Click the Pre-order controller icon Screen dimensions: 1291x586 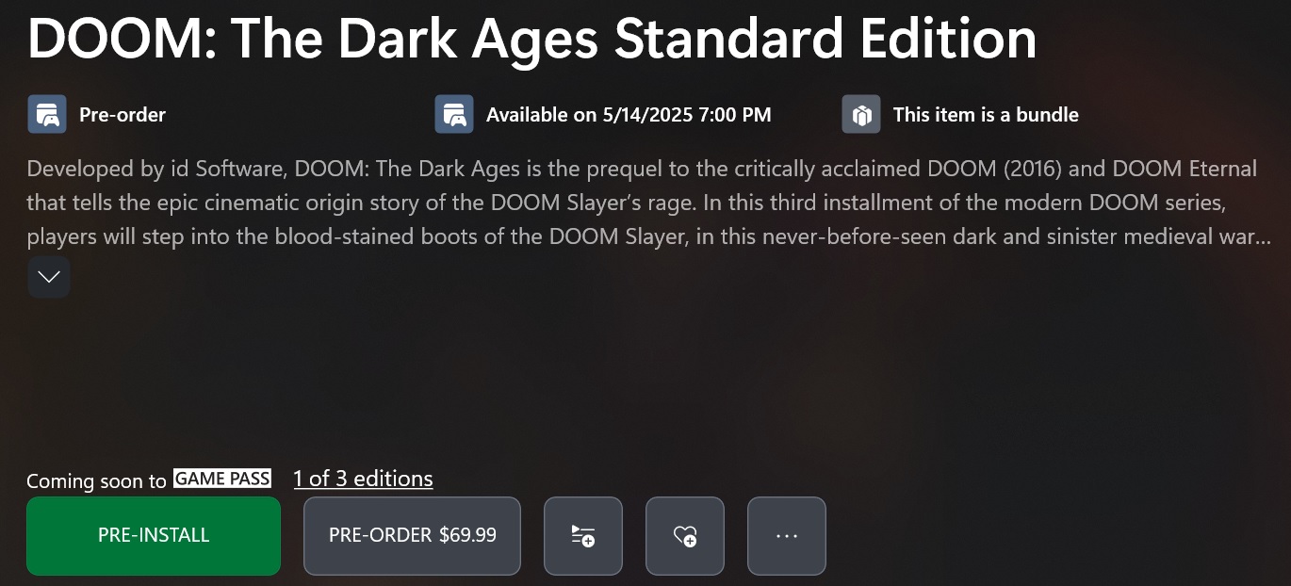click(46, 115)
